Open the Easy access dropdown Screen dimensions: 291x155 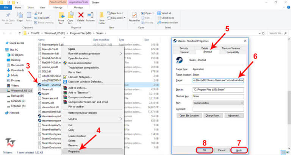tap(116, 18)
